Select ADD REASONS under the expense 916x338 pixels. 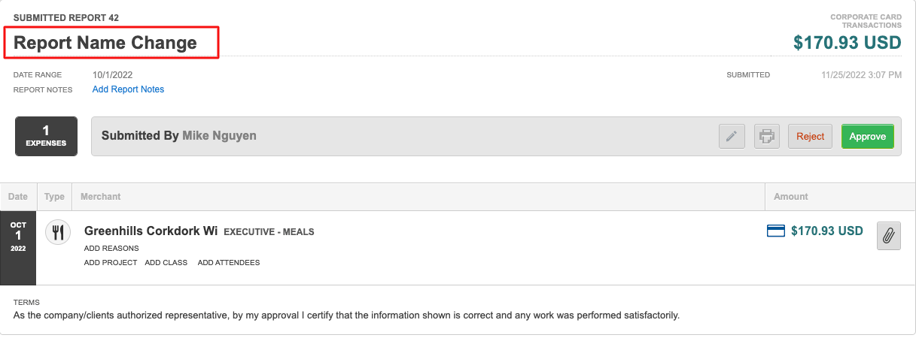[x=111, y=248]
